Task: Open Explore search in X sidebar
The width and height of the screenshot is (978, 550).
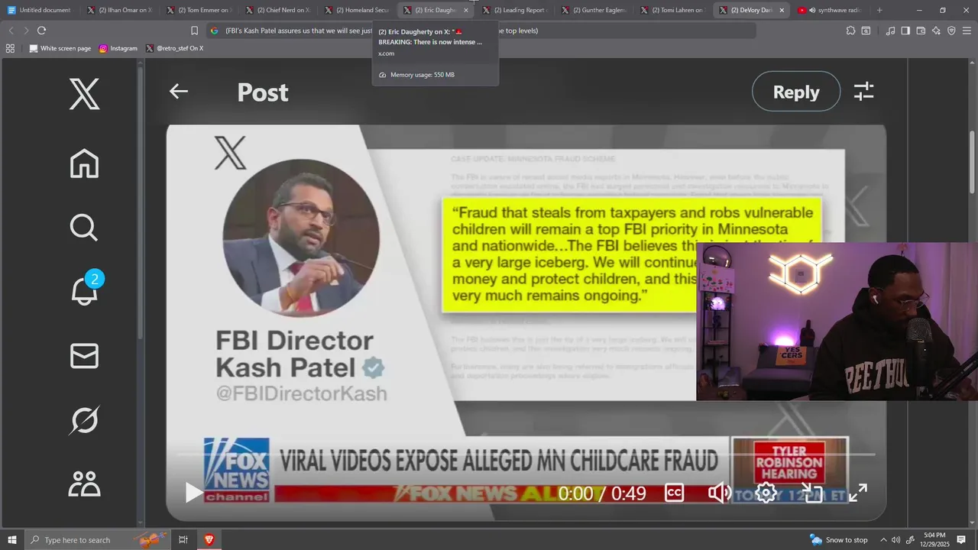Action: point(84,227)
